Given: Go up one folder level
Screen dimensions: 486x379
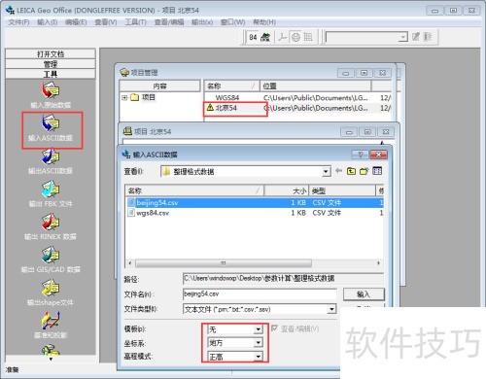Looking at the screenshot, I should point(351,171).
